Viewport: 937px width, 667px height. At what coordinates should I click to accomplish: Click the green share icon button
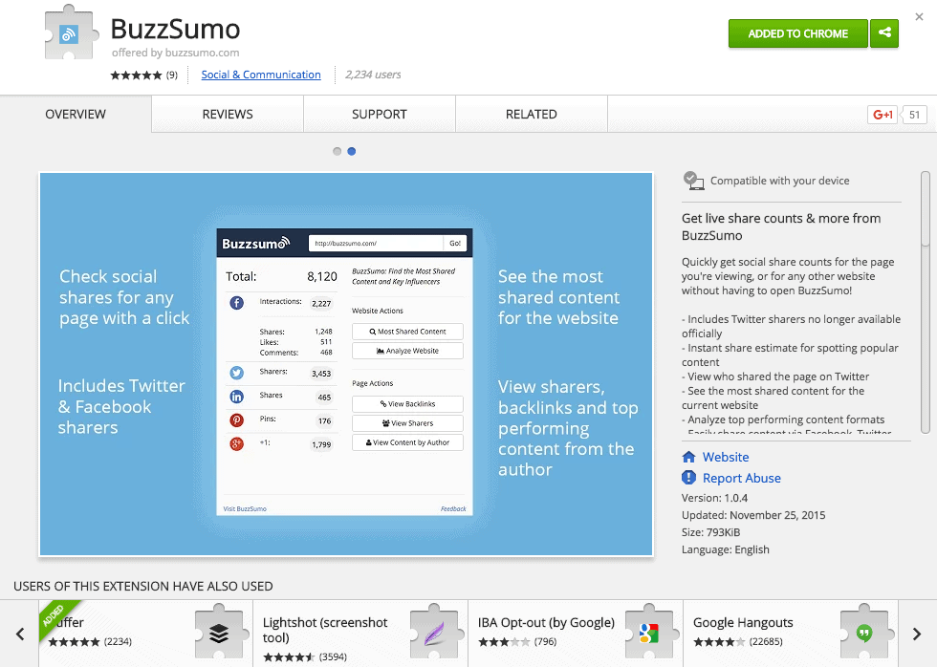coord(884,33)
